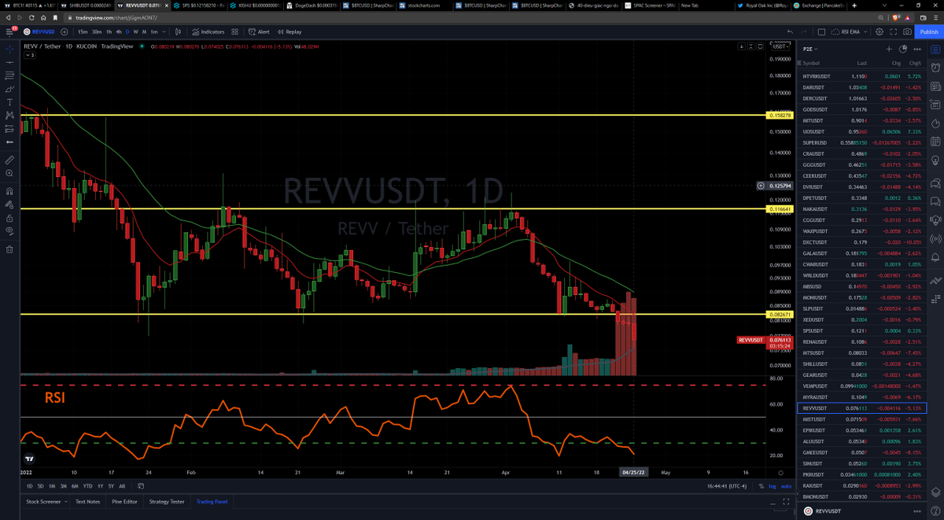The height and width of the screenshot is (520, 944).
Task: Toggle auto scale on price axis
Action: pos(785,486)
